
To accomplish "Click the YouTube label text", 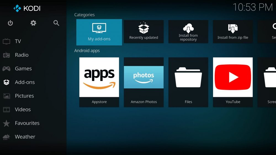I will (x=233, y=102).
